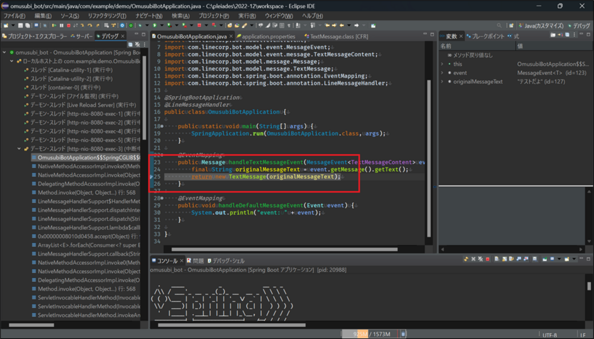Switch to Java(カスタマイズ) perspective

[541, 25]
